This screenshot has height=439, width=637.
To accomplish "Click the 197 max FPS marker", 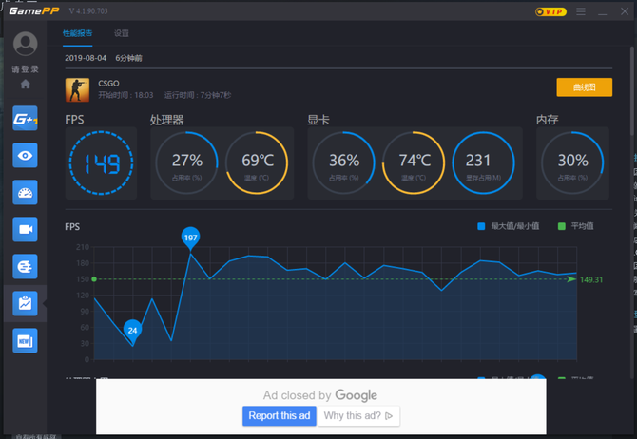I will point(190,238).
